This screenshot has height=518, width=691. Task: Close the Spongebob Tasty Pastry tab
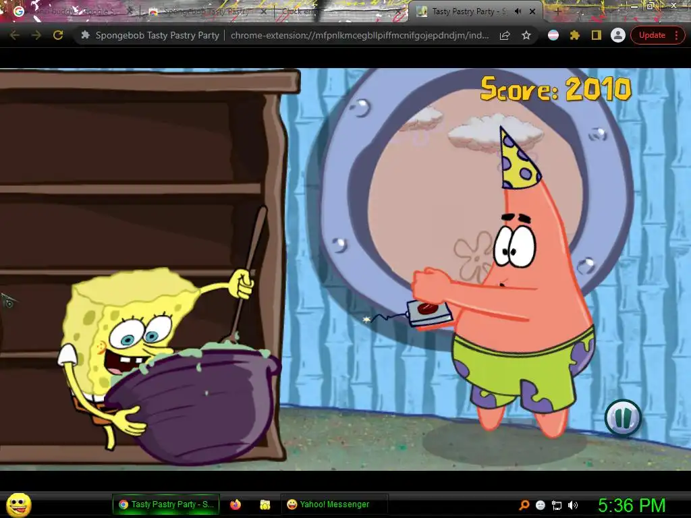coord(263,11)
